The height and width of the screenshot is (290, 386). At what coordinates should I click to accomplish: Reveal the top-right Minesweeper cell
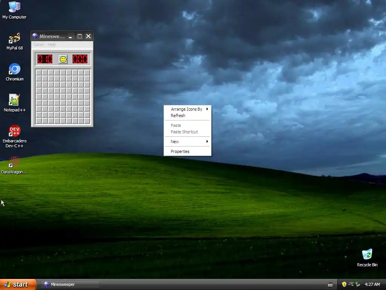coord(87,72)
